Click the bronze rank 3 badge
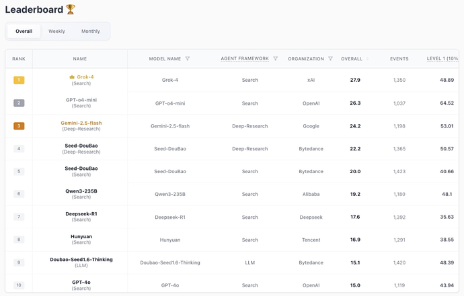Image resolution: width=464 pixels, height=296 pixels. coord(19,126)
